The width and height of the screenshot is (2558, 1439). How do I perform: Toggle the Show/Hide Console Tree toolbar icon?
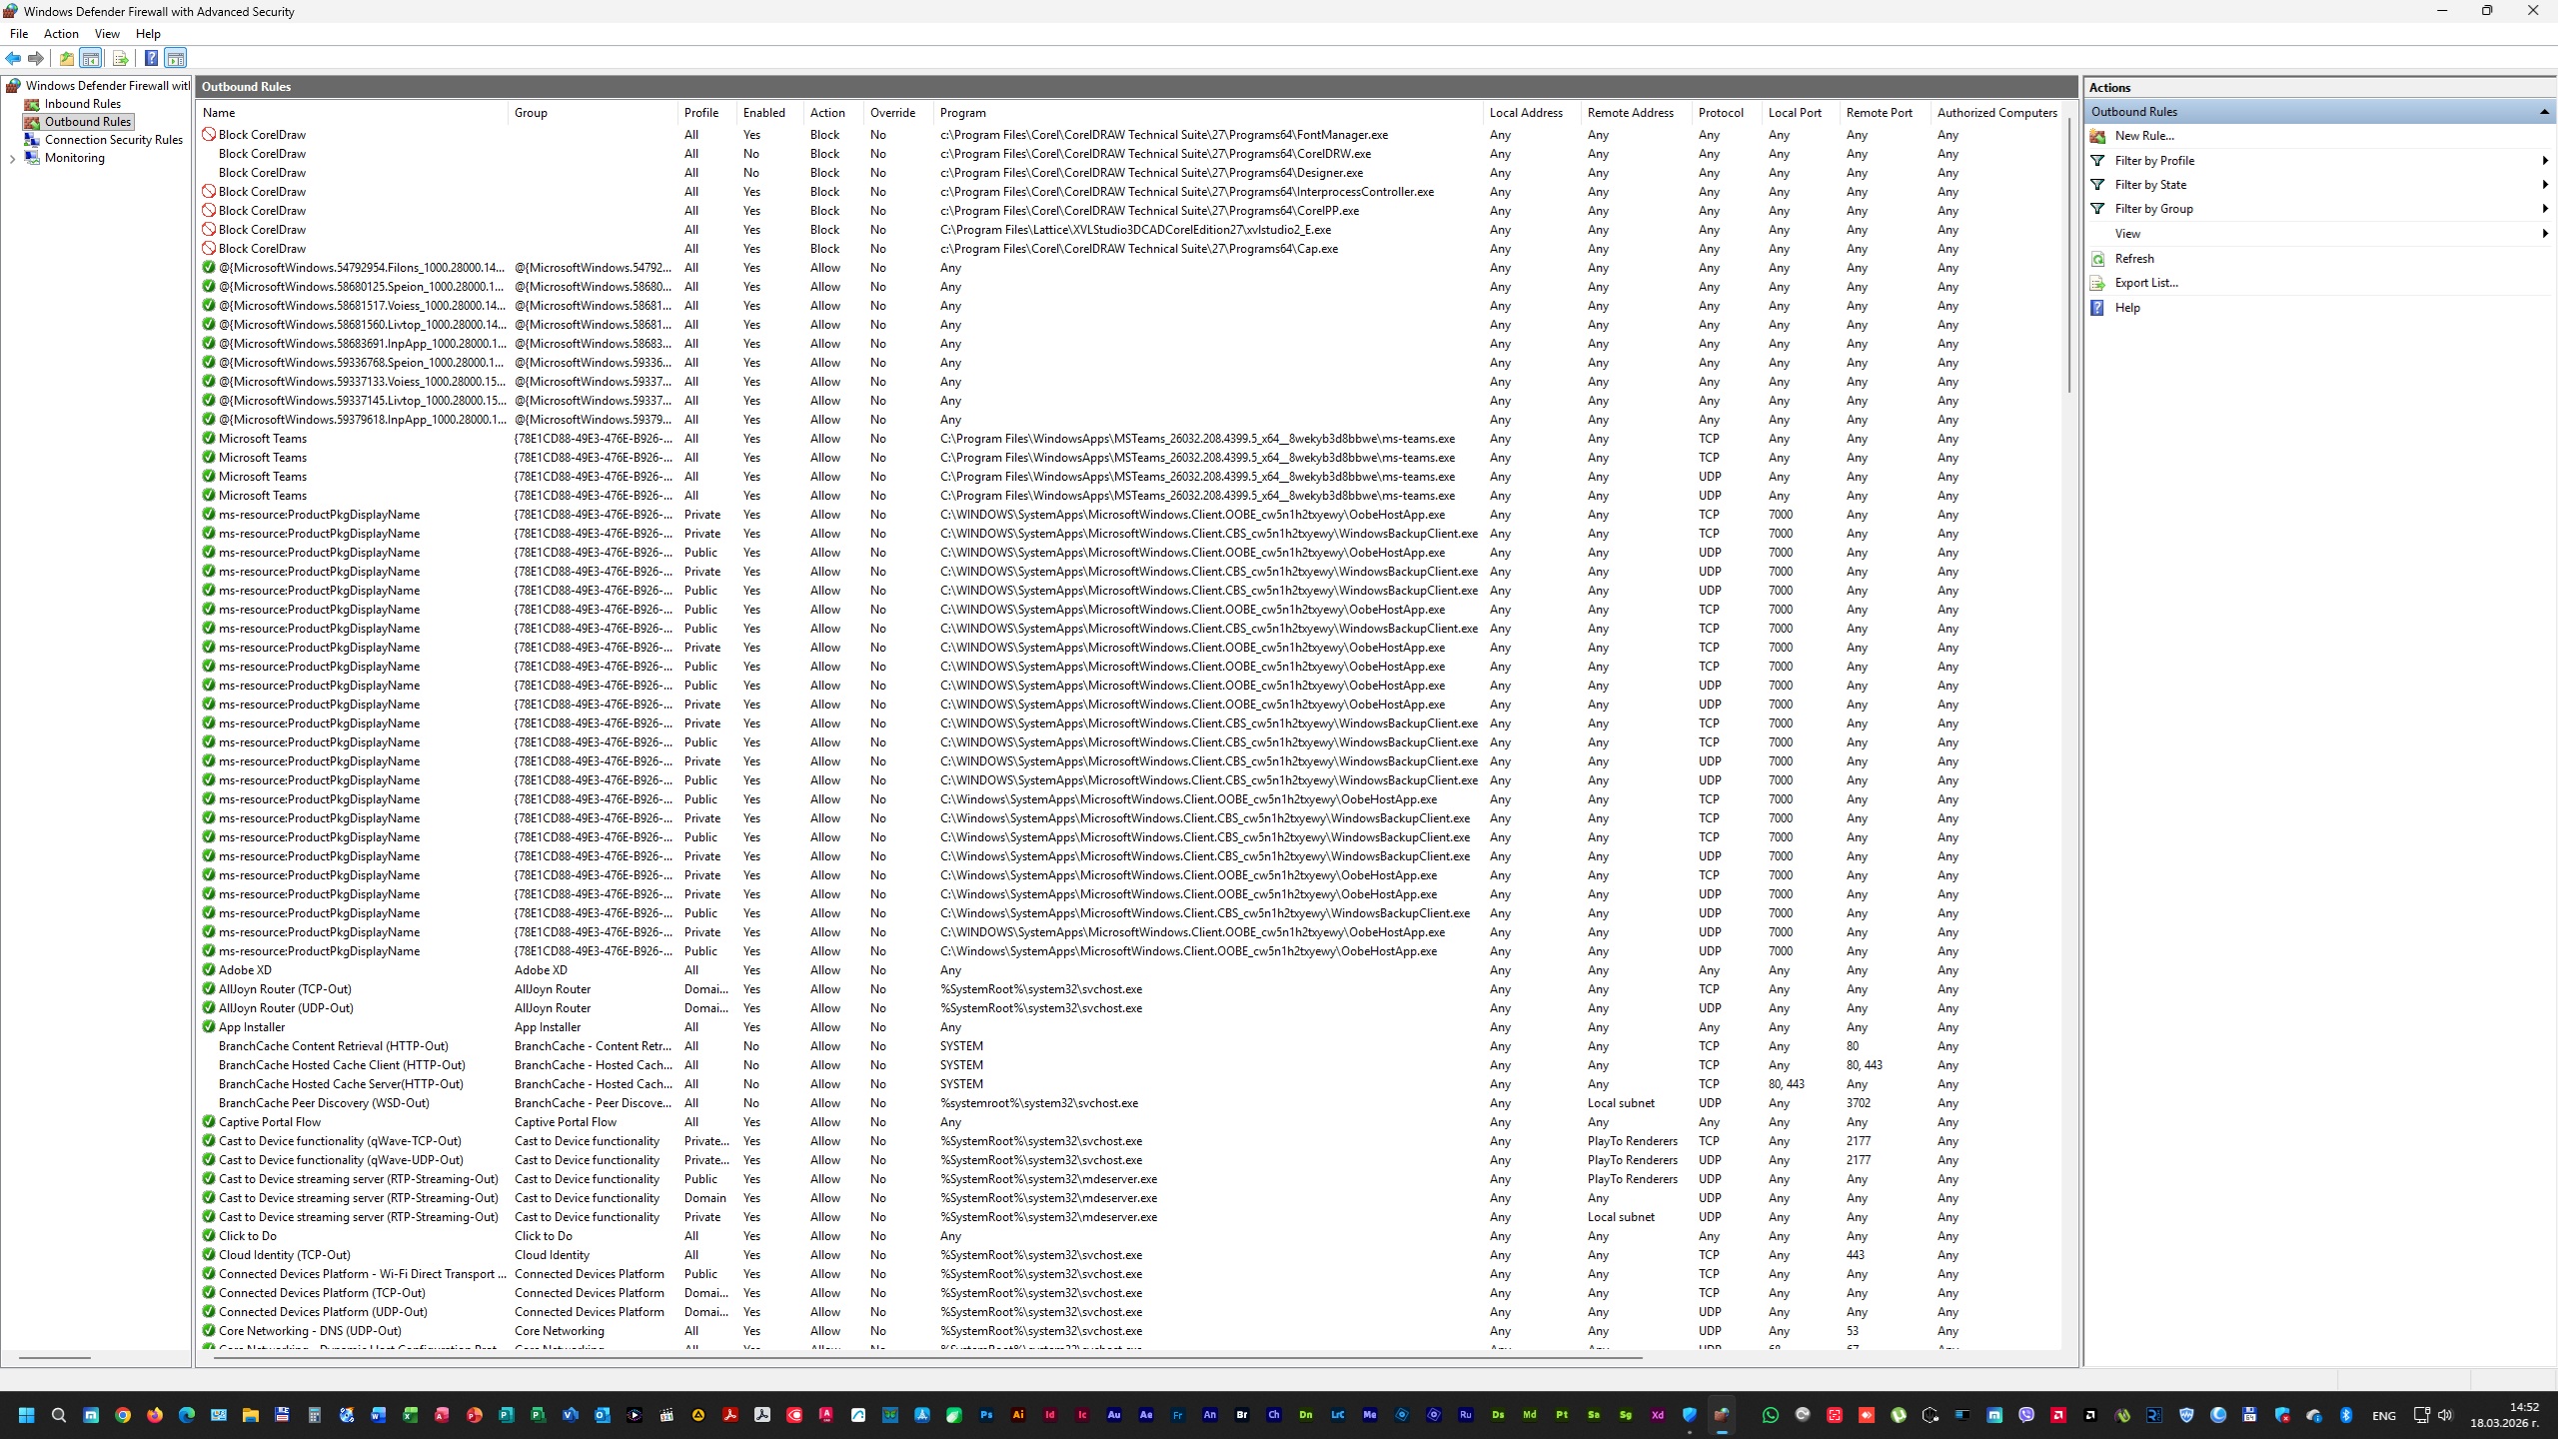click(91, 58)
